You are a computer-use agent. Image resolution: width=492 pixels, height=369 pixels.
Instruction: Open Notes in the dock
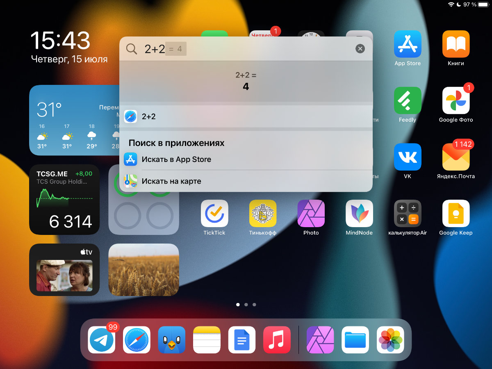pos(207,340)
